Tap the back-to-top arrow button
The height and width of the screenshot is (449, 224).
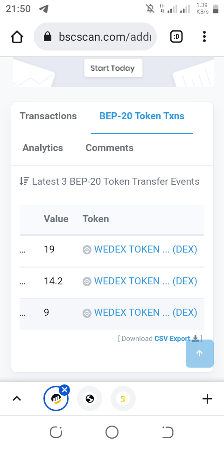pos(199,354)
